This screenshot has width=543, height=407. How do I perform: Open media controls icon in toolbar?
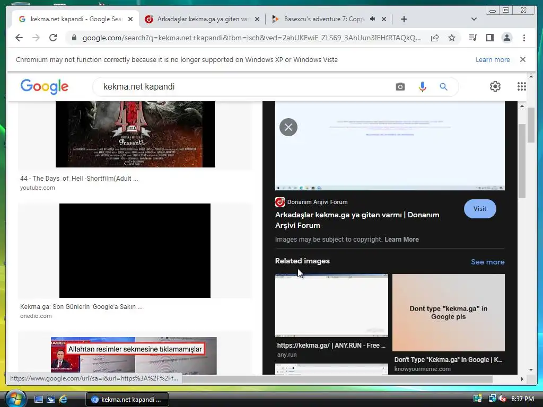tap(472, 38)
